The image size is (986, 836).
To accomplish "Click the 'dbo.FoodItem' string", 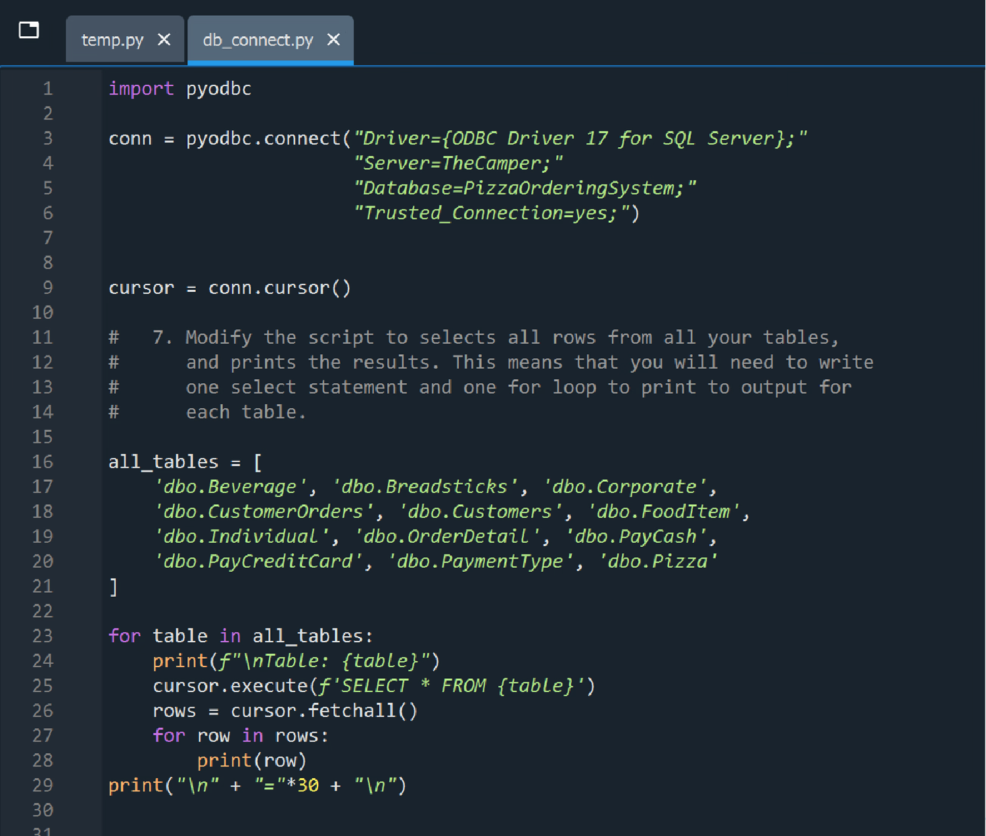I will coord(663,512).
